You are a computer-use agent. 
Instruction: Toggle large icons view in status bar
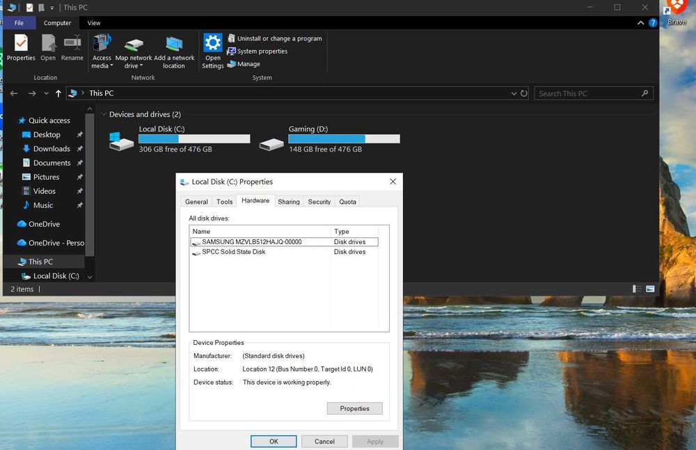pyautogui.click(x=651, y=289)
